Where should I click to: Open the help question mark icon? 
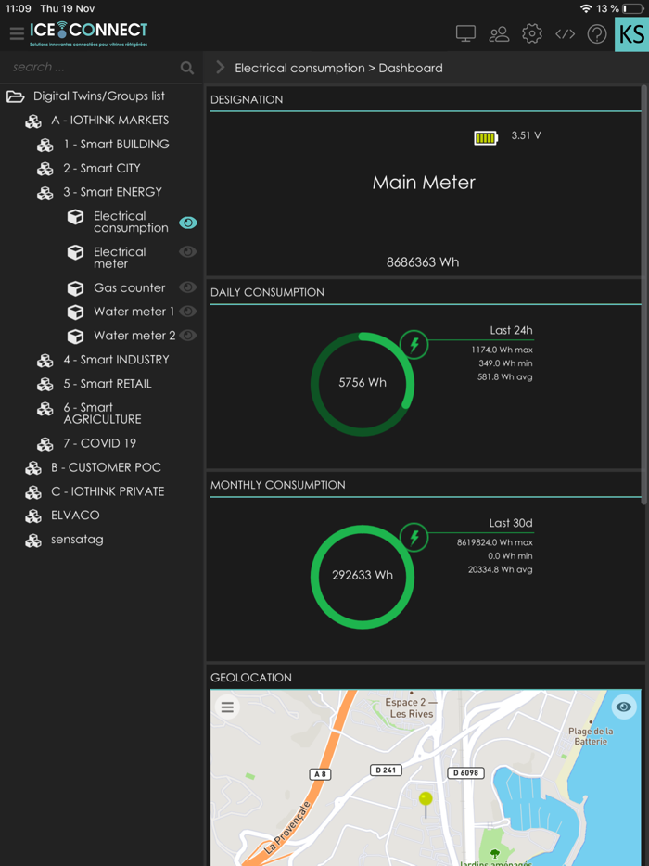(597, 34)
